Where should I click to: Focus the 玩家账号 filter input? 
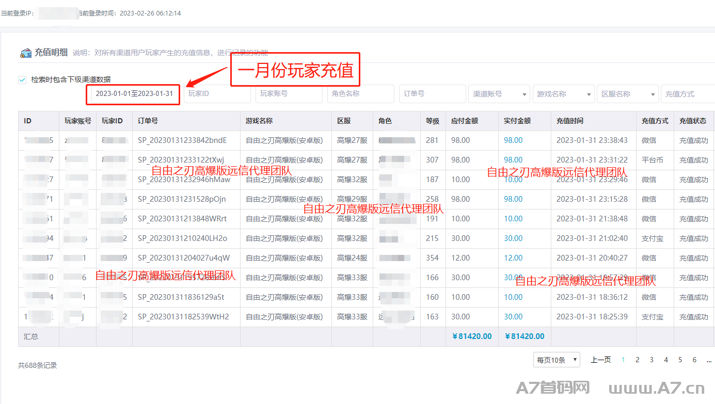(x=289, y=94)
